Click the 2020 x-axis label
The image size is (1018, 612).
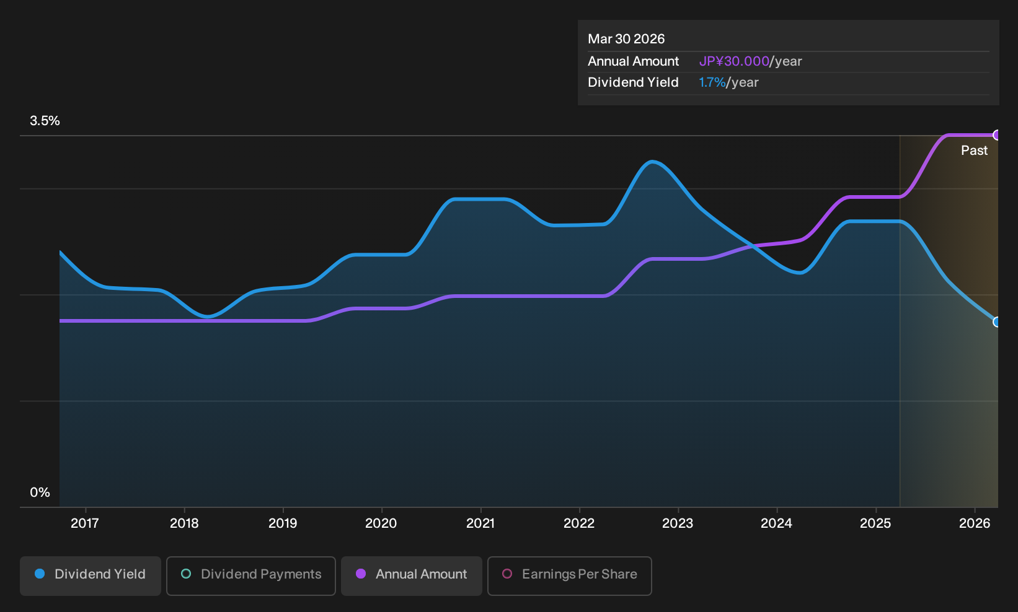(381, 523)
